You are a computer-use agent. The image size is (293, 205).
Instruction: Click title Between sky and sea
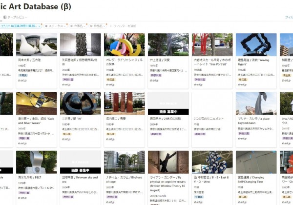click(x=80, y=180)
